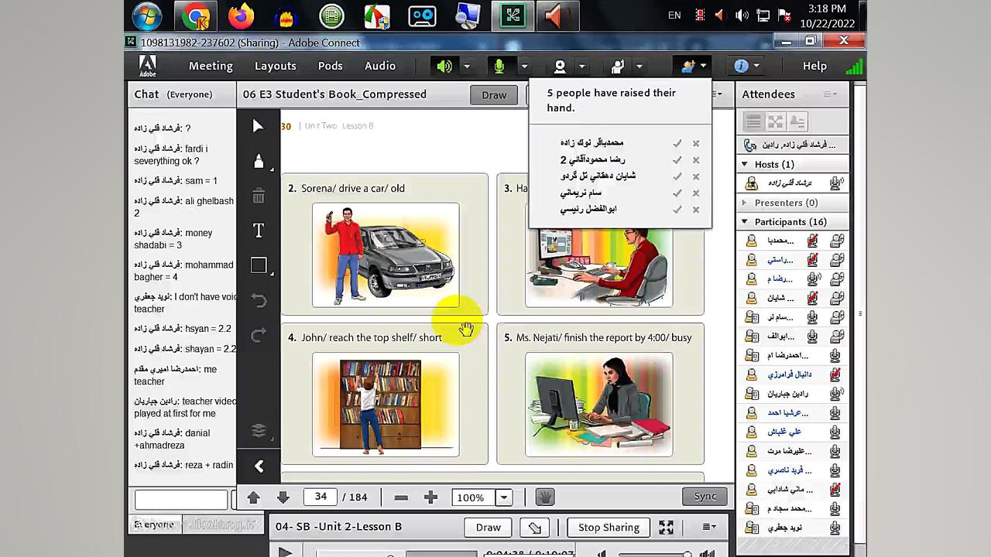991x557 pixels.
Task: Select the pointer arrow tool in whiteboard toolbar
Action: [x=259, y=126]
